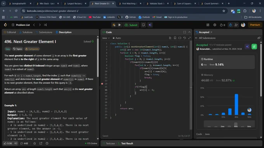
Task: Expand the Companies tag
Action: (32, 49)
